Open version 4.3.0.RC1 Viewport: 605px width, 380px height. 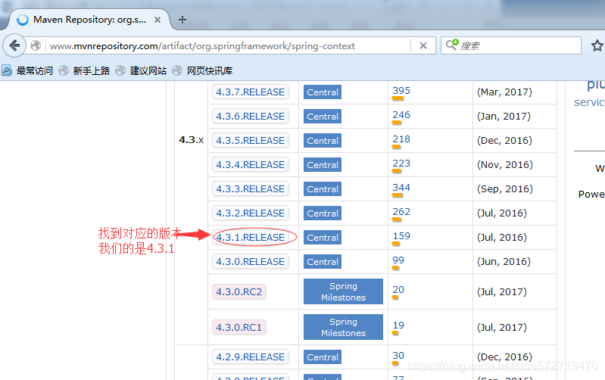(239, 327)
